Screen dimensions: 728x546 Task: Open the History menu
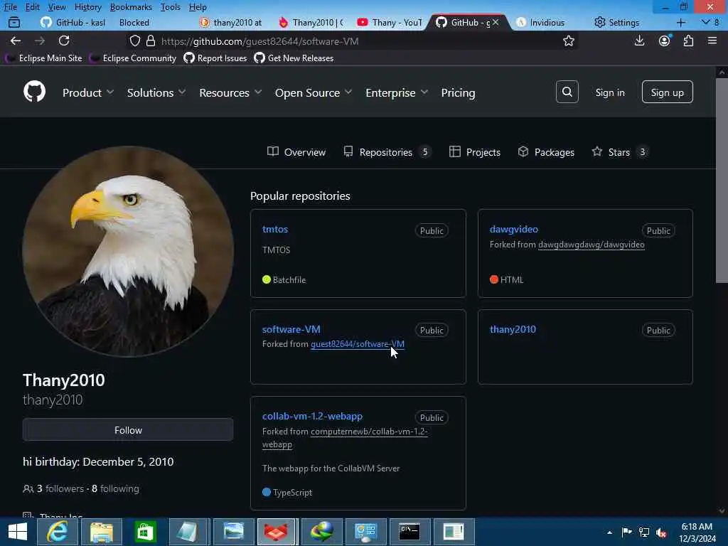[87, 7]
